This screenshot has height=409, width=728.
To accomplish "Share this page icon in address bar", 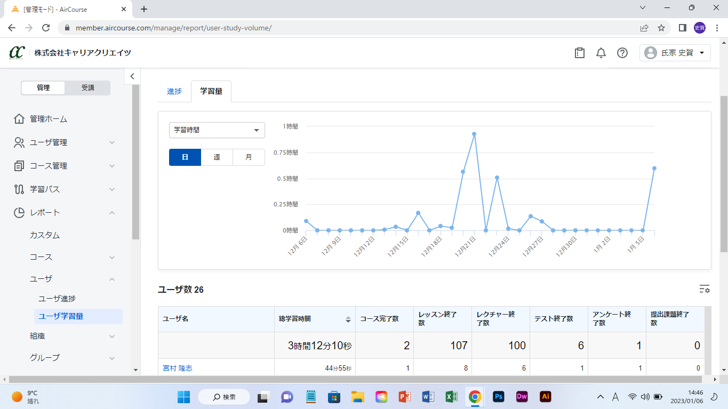I will [x=644, y=28].
